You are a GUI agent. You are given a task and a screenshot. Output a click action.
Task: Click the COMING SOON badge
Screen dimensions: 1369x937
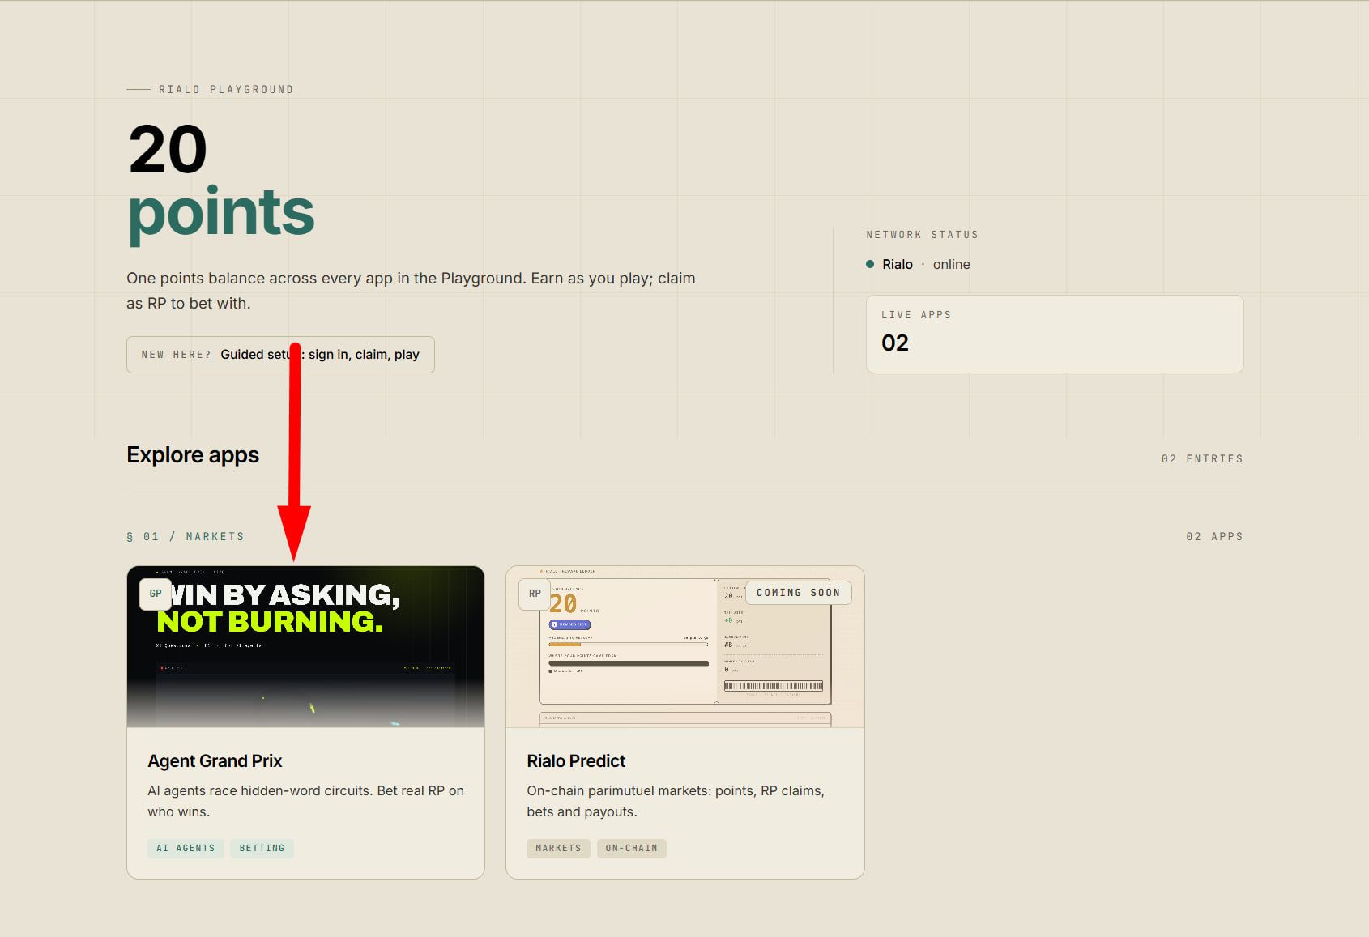click(x=798, y=593)
